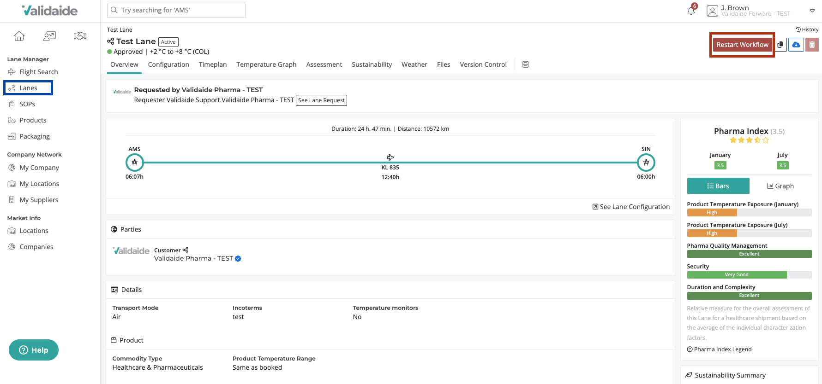
Task: Click the Validaide logo
Action: [x=50, y=11]
